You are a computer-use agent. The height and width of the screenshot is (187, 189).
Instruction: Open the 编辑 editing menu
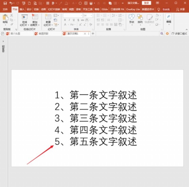click(x=169, y=20)
